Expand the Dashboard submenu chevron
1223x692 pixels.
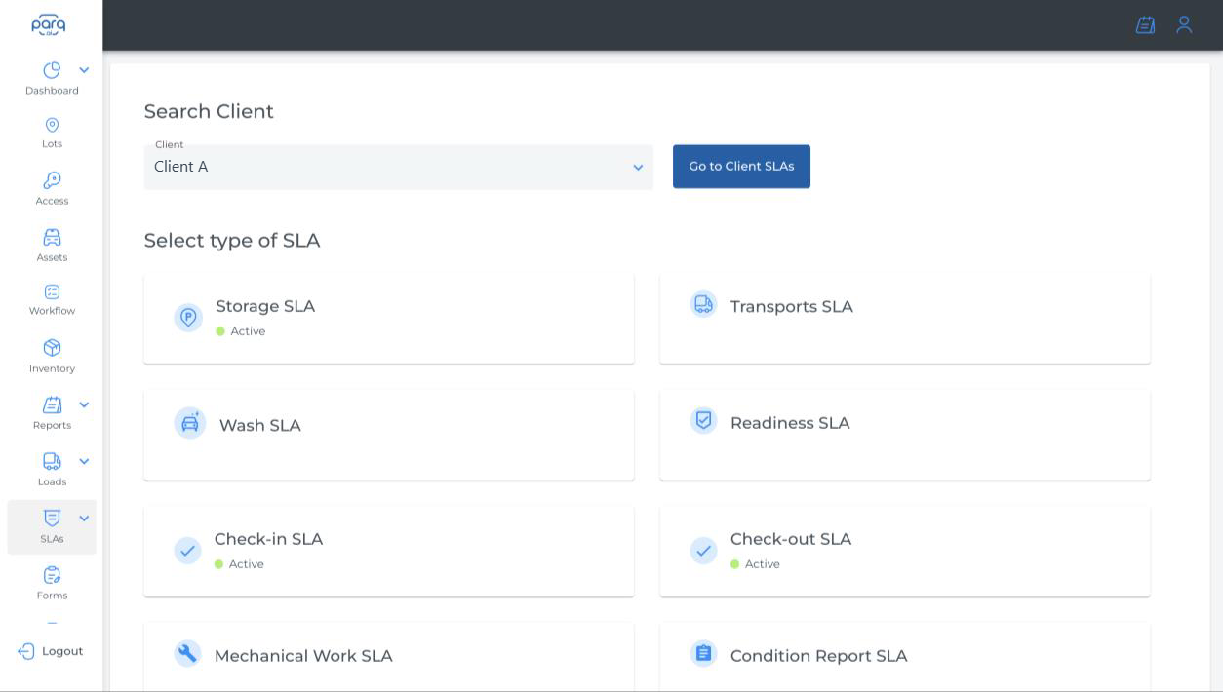tap(84, 70)
